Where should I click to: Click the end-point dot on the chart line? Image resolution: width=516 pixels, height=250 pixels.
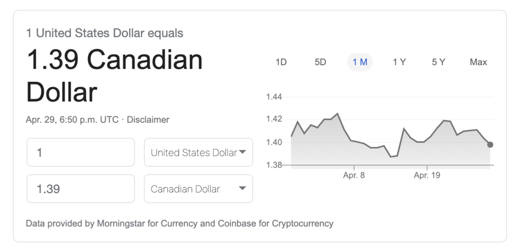(490, 144)
